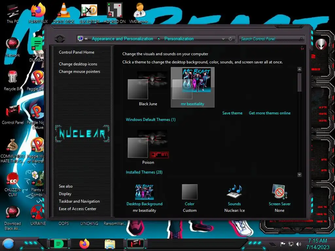The image size is (335, 251).
Task: Open the Plants vs Zombies desktop shortcut
Action: click(x=38, y=184)
